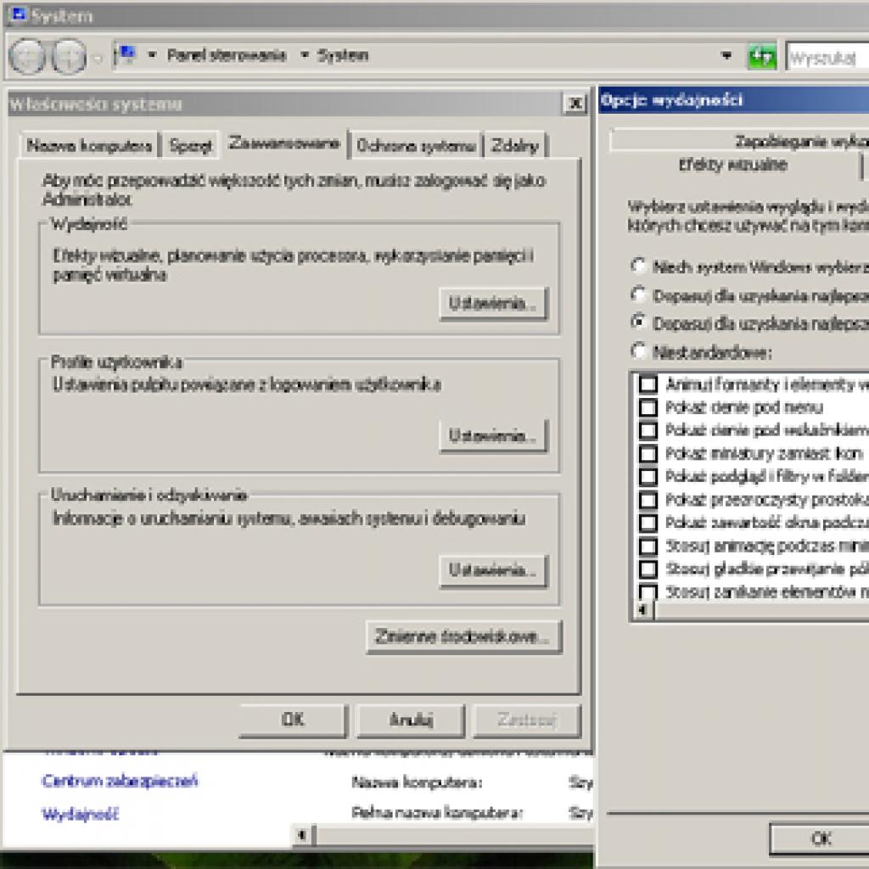Click left scroll arrow in effects list
Image resolution: width=869 pixels, height=869 pixels.
pyautogui.click(x=643, y=610)
